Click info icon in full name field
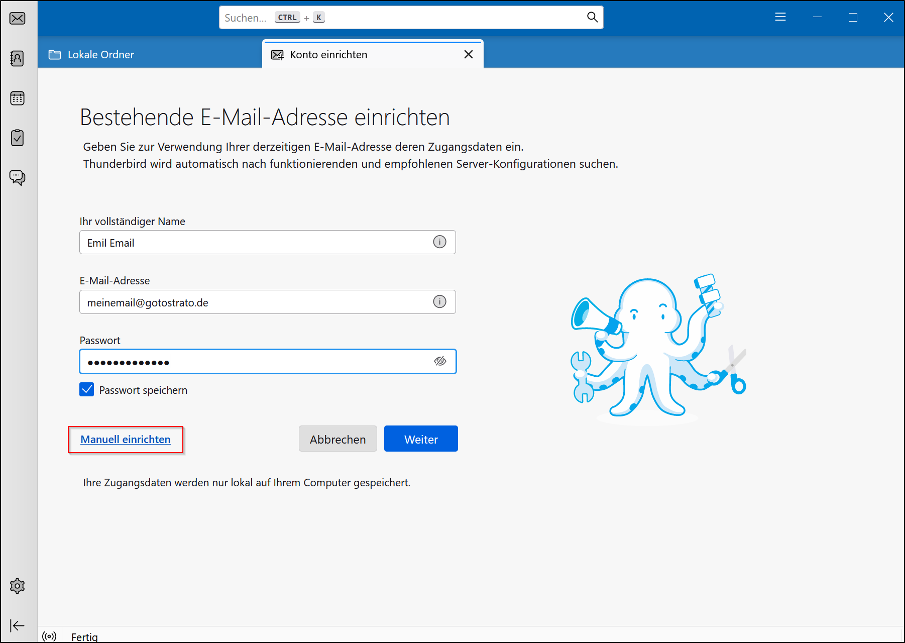The height and width of the screenshot is (643, 905). click(439, 242)
